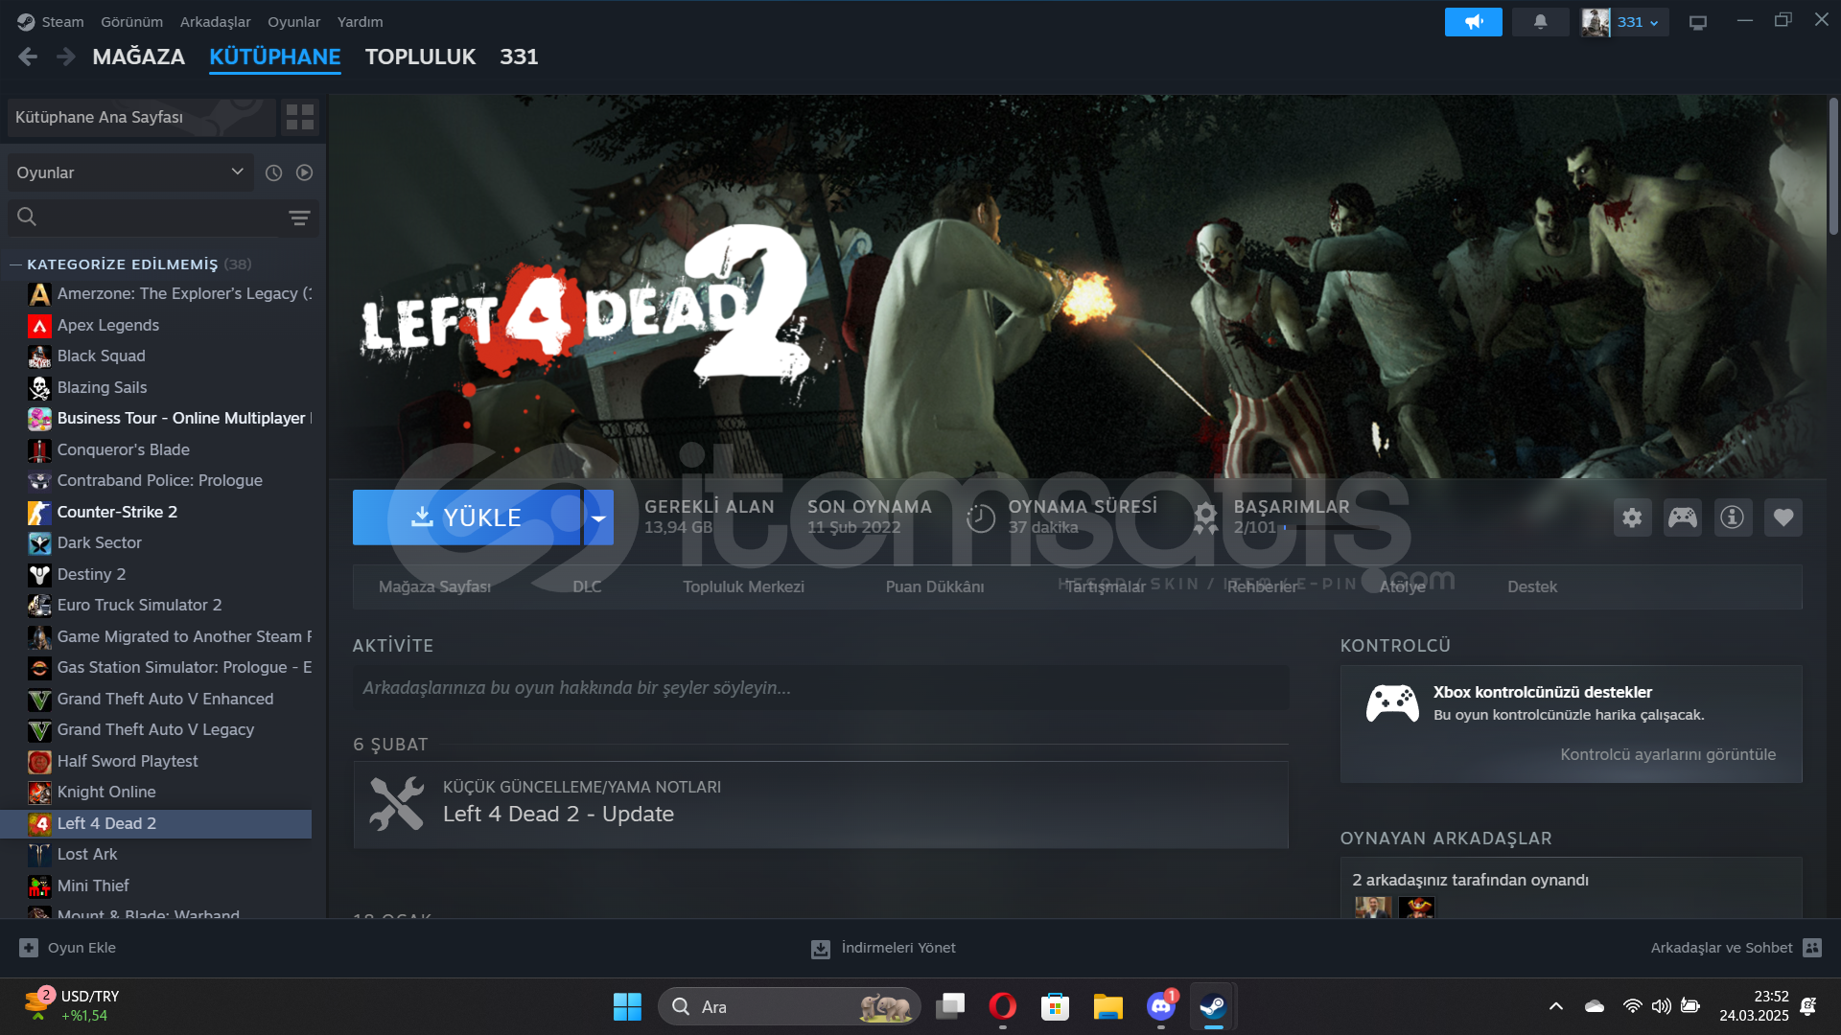1841x1035 pixels.
Task: Show hidden system tray icons chevron
Action: [x=1555, y=1006]
